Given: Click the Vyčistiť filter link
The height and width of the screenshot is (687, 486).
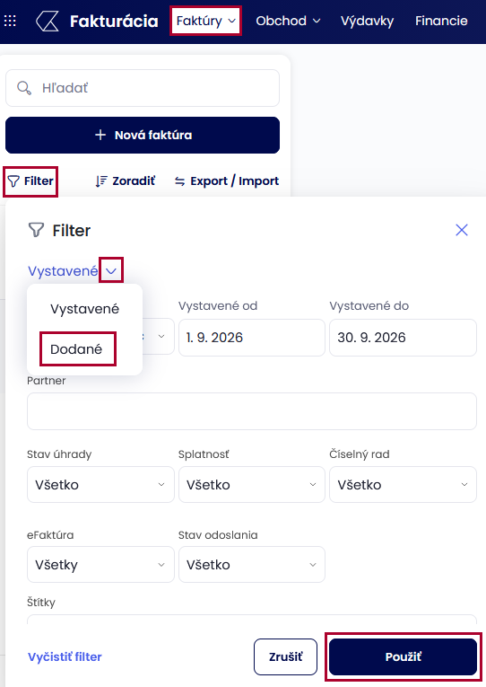Looking at the screenshot, I should (x=65, y=656).
